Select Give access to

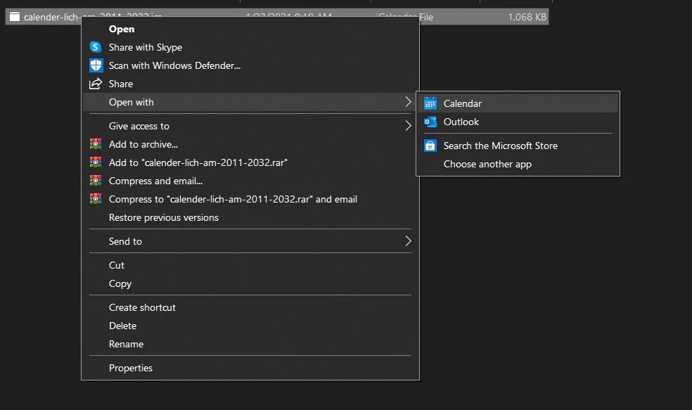250,126
